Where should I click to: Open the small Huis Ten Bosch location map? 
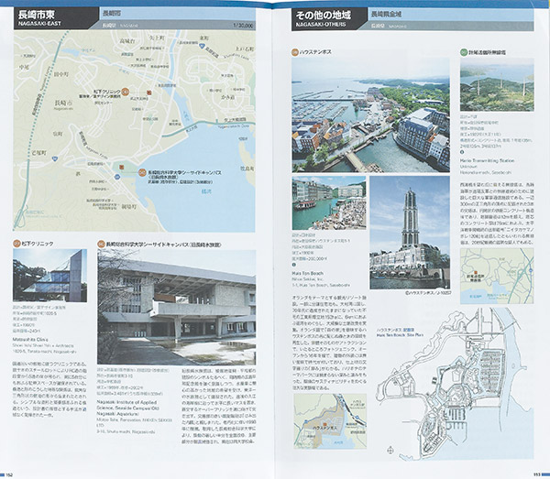pos(330,421)
